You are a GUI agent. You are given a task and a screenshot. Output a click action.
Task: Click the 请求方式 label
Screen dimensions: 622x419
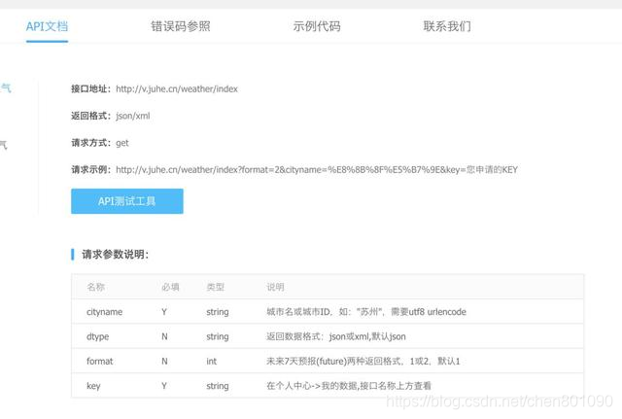click(90, 143)
